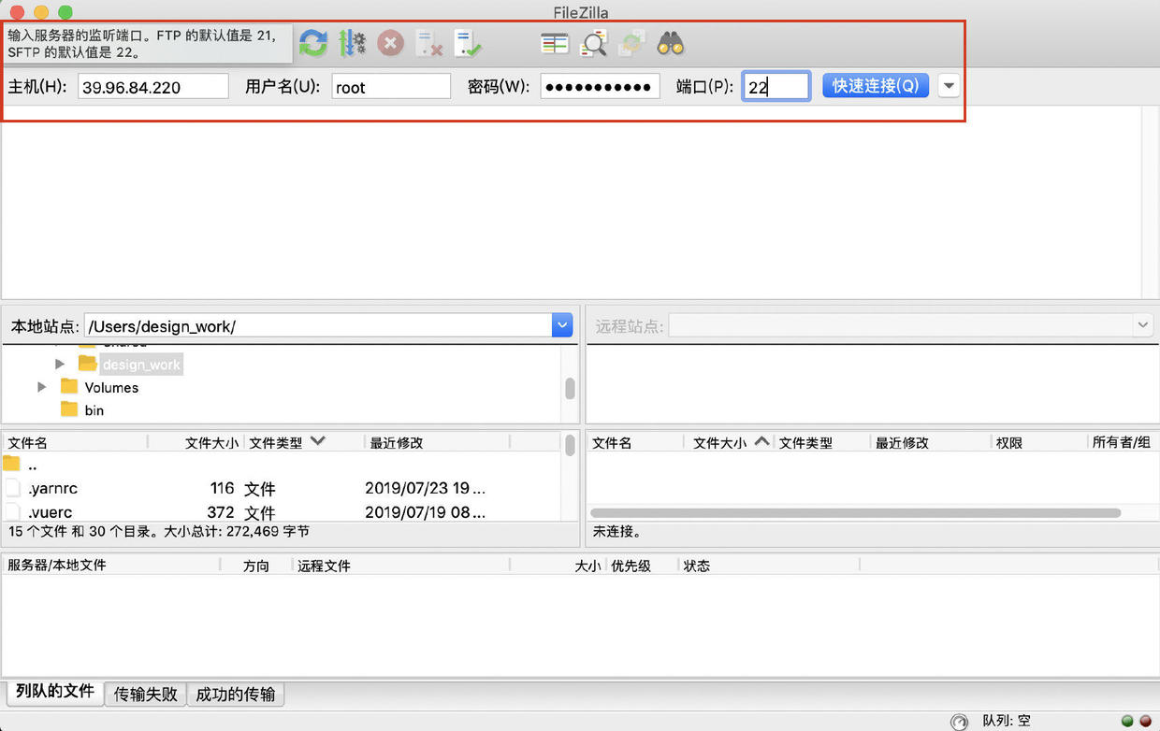Select the .vuerc file row
This screenshot has height=731, width=1160.
click(281, 512)
